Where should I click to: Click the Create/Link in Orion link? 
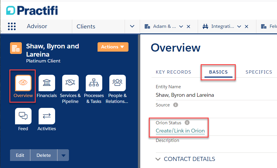(180, 131)
